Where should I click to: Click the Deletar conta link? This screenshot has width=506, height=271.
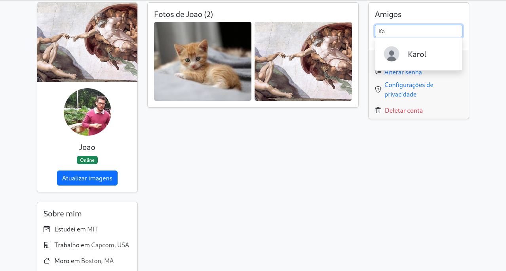[404, 111]
